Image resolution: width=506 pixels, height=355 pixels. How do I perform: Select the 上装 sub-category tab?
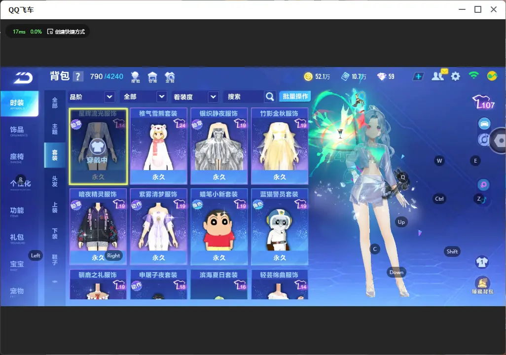click(55, 208)
